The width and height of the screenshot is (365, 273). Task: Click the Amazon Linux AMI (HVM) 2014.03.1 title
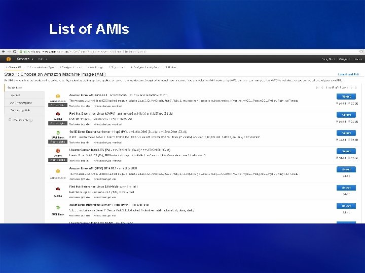93,168
